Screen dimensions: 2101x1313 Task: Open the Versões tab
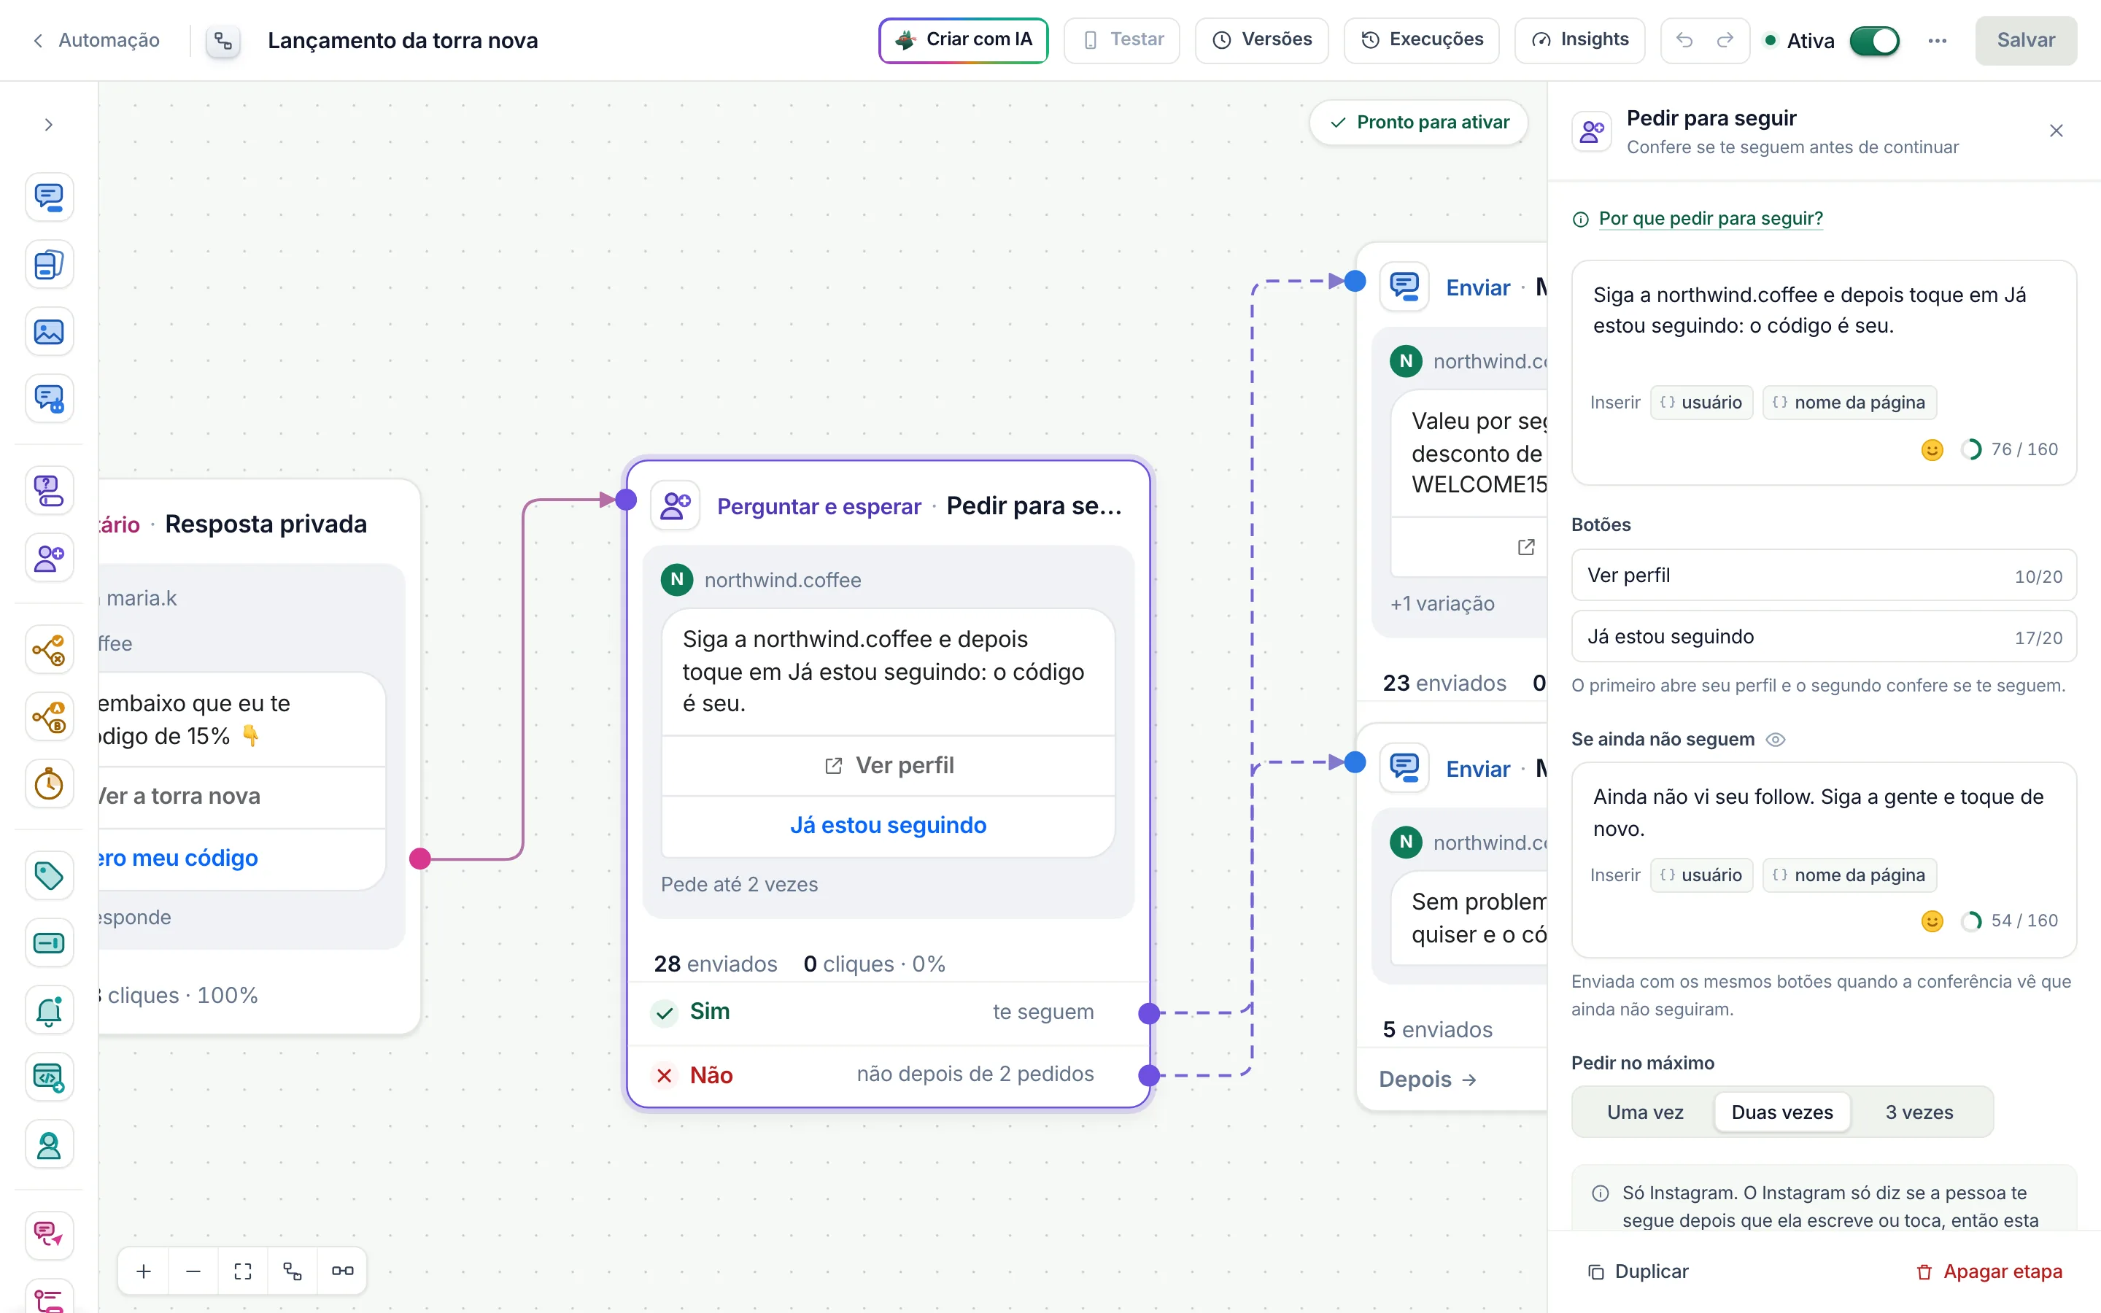[1261, 40]
